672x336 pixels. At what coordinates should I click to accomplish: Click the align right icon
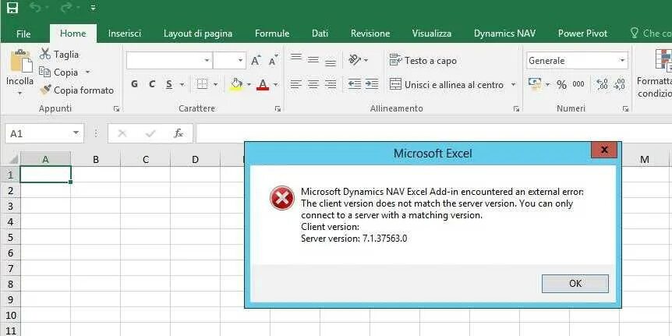point(331,84)
